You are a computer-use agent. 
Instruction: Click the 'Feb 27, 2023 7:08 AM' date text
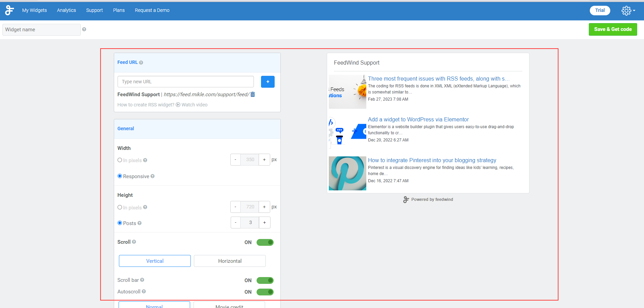(x=388, y=99)
